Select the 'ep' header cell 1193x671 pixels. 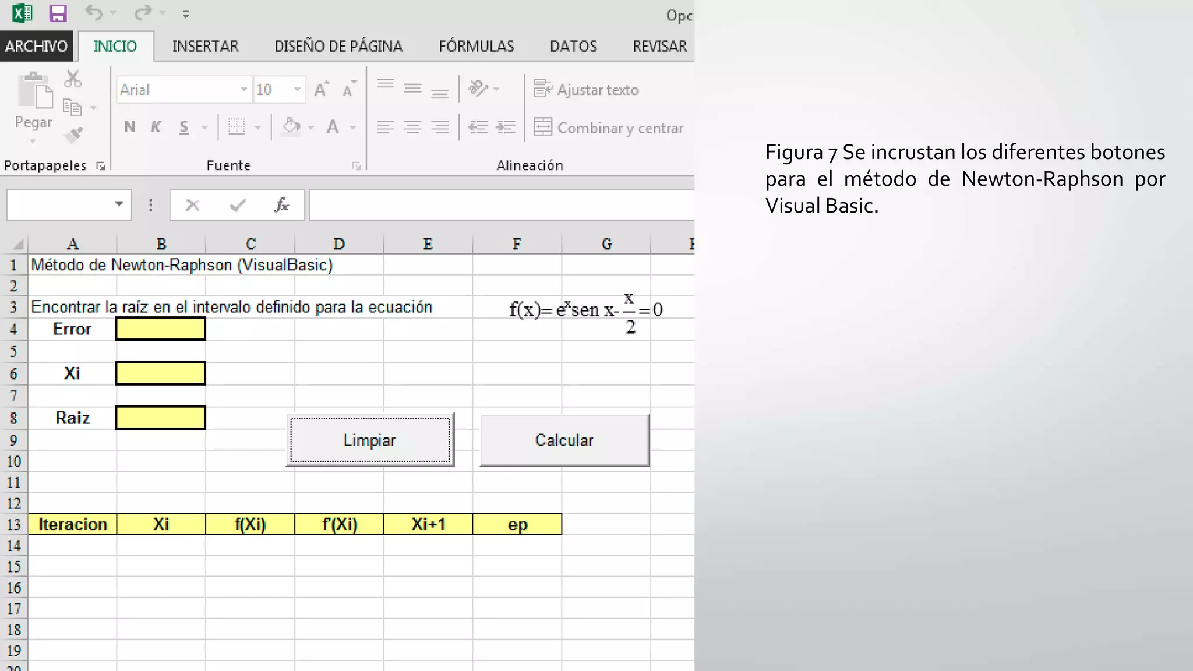[517, 524]
